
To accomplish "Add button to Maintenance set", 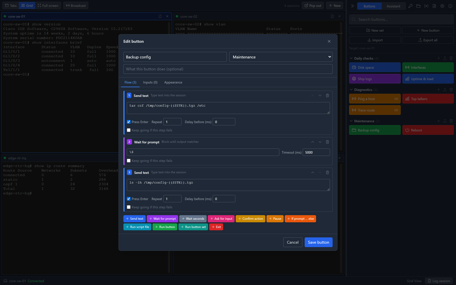I will (439, 121).
